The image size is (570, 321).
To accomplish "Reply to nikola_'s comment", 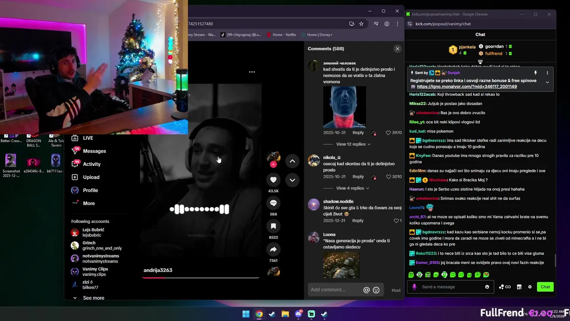I will coord(358,177).
